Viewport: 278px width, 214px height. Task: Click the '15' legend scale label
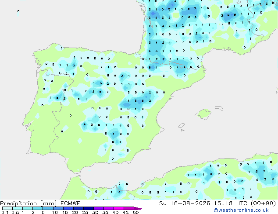65,212
